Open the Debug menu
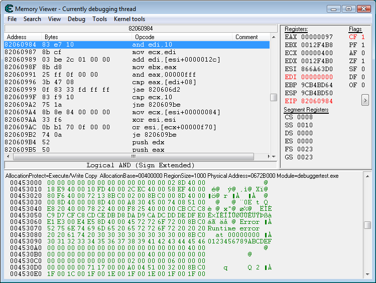This screenshot has width=376, height=283. pyautogui.click(x=76, y=19)
